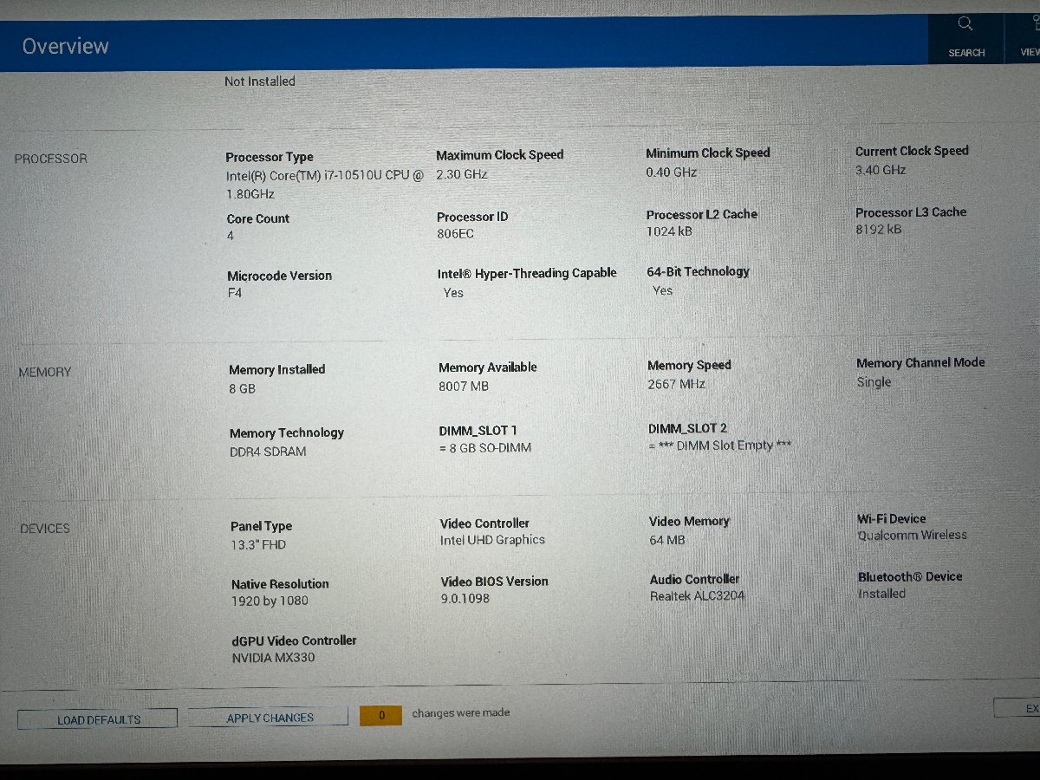Click the 8192 kB value
Viewport: 1040px width, 780px height.
pos(879,230)
